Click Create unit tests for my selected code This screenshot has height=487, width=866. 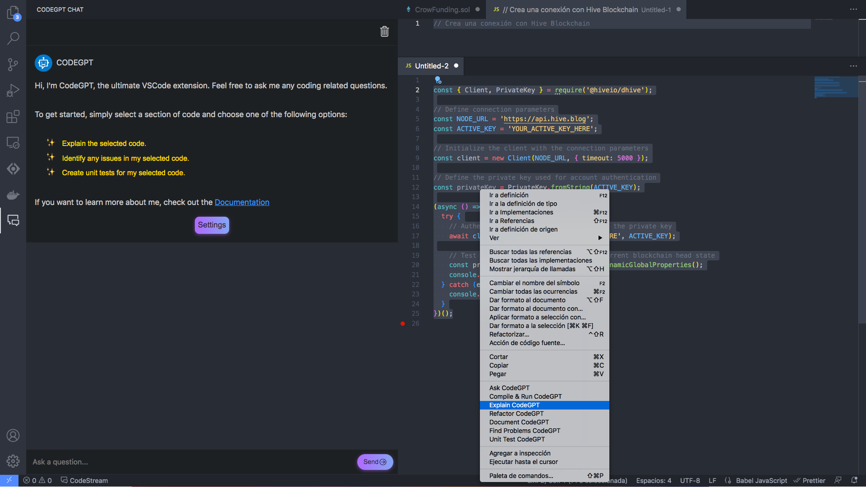click(123, 173)
